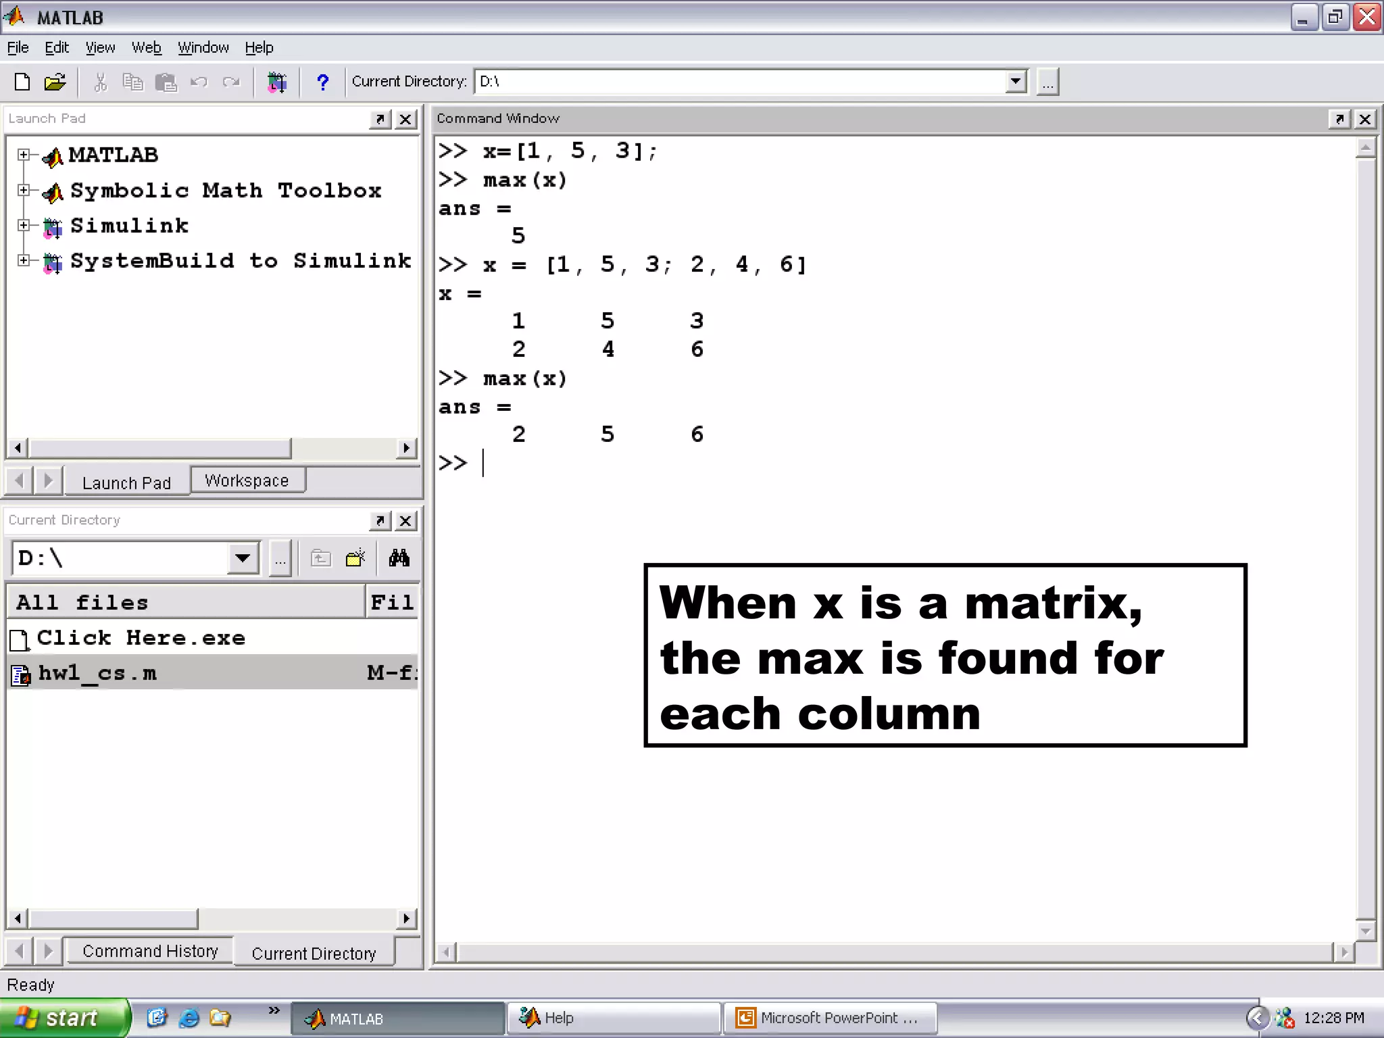Switch to the Command History tab
The width and height of the screenshot is (1384, 1038).
tap(150, 951)
